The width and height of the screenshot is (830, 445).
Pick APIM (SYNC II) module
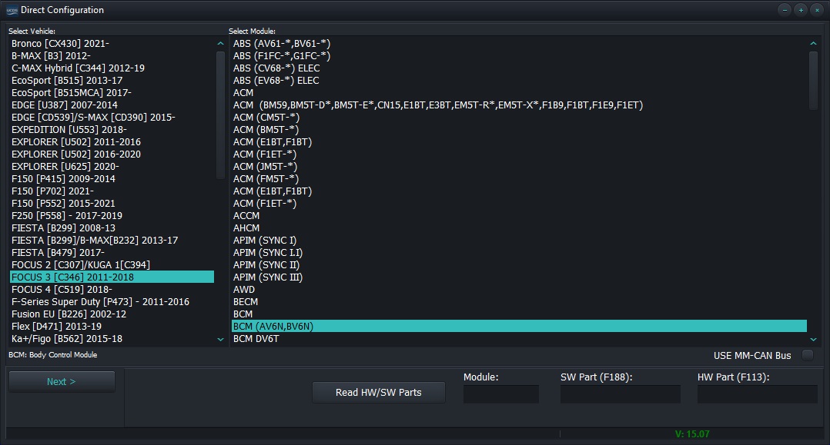[x=519, y=265]
